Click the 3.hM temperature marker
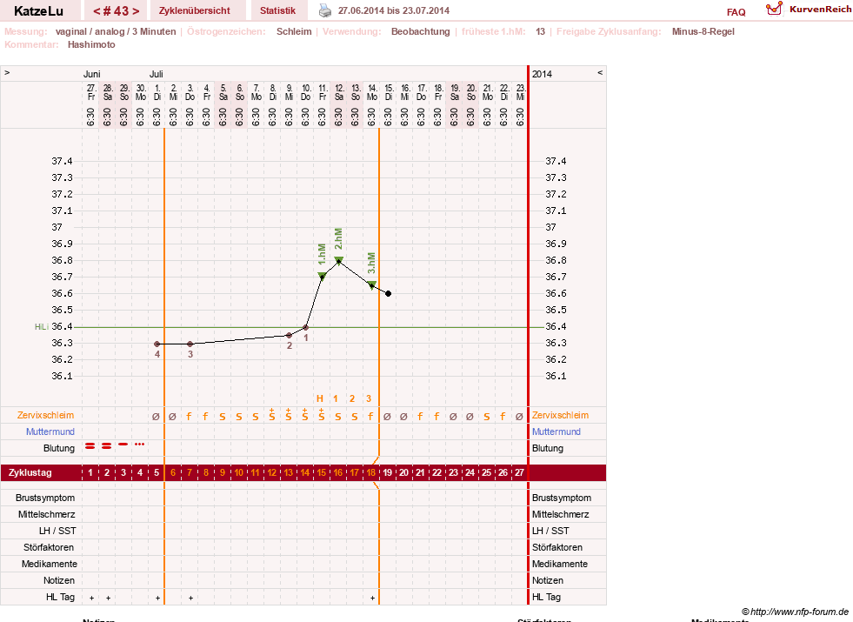Viewport: 853px width, 622px height. pyautogui.click(x=371, y=285)
